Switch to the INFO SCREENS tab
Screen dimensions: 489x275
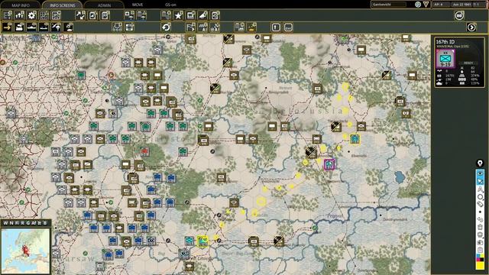pyautogui.click(x=63, y=5)
